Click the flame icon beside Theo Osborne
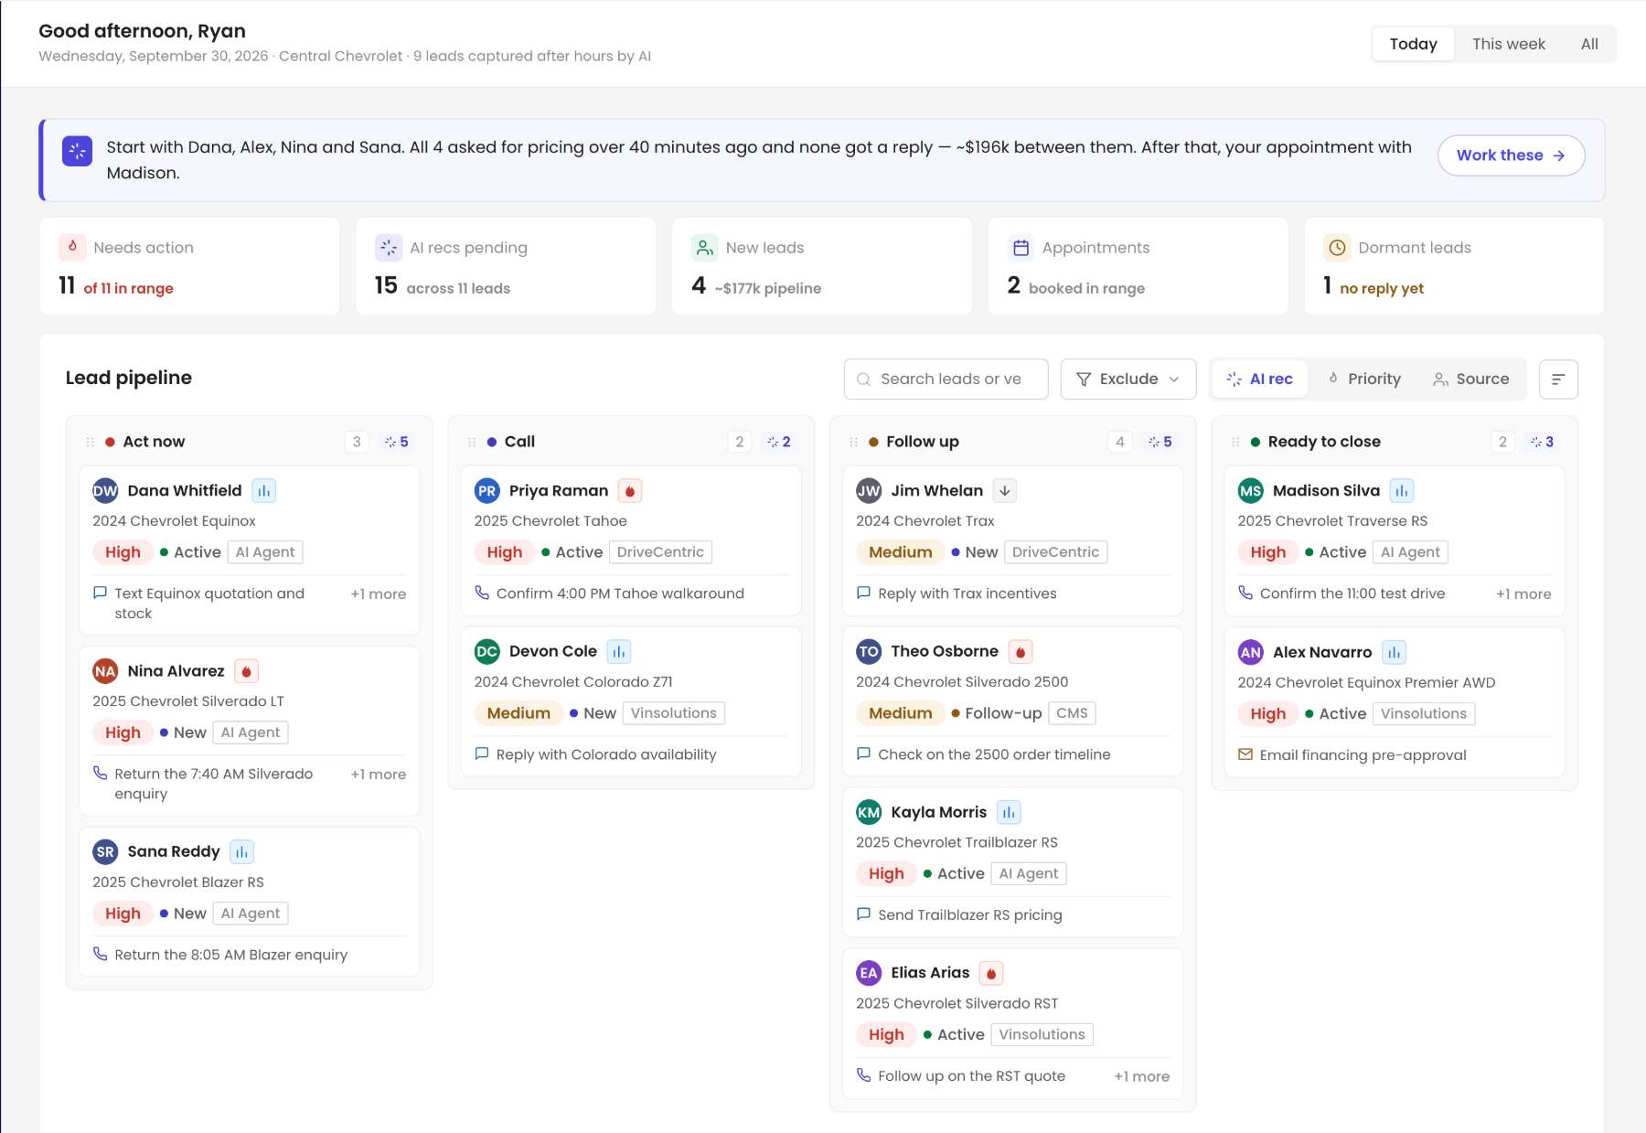This screenshot has width=1646, height=1133. click(x=1021, y=652)
